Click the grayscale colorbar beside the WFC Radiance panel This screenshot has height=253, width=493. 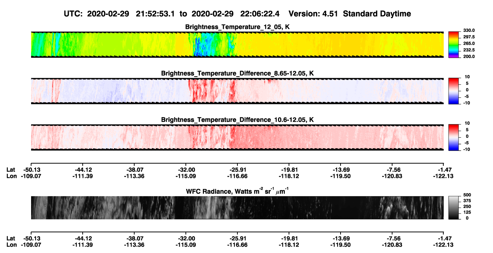454,208
